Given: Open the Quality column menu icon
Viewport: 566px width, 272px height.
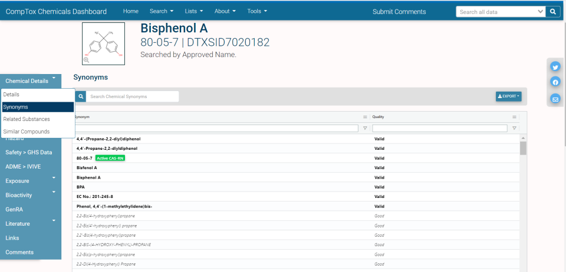Looking at the screenshot, I should [x=514, y=117].
